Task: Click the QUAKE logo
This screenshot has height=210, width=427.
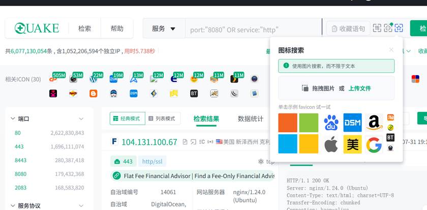Action: click(37, 28)
